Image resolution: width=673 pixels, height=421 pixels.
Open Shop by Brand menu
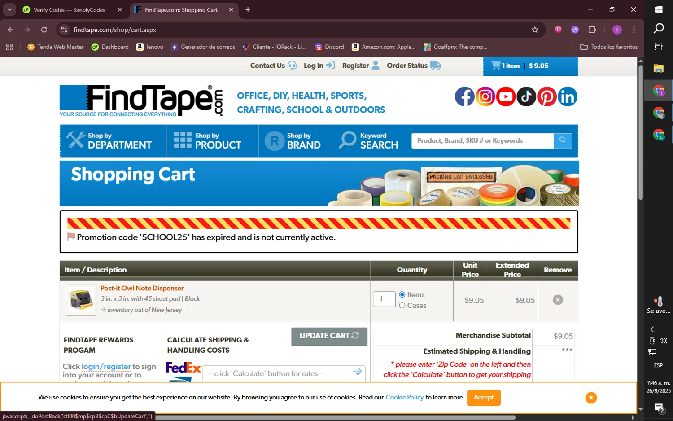tap(295, 141)
